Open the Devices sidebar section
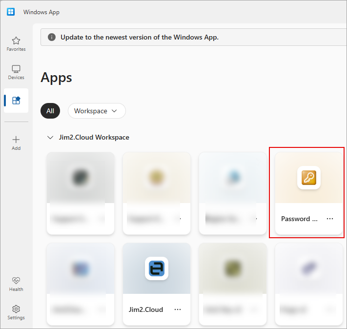The width and height of the screenshot is (347, 329). tap(16, 72)
